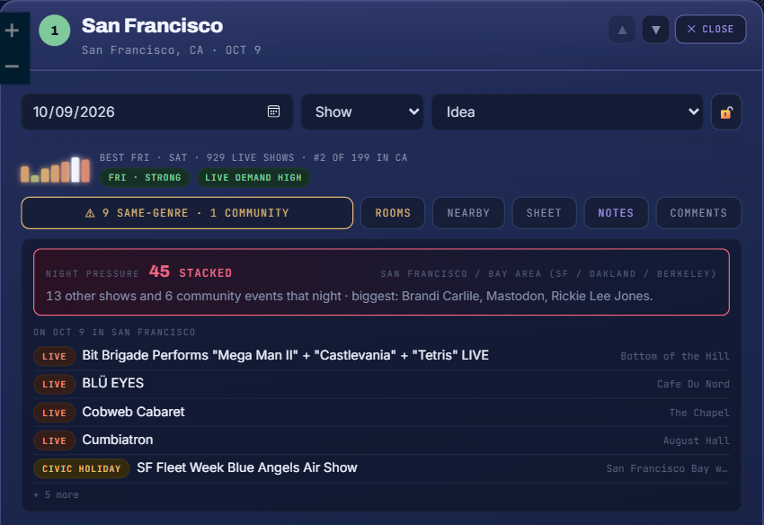Viewport: 764px width, 525px height.
Task: Click the Cafe Du Nord venue text
Action: tap(693, 384)
